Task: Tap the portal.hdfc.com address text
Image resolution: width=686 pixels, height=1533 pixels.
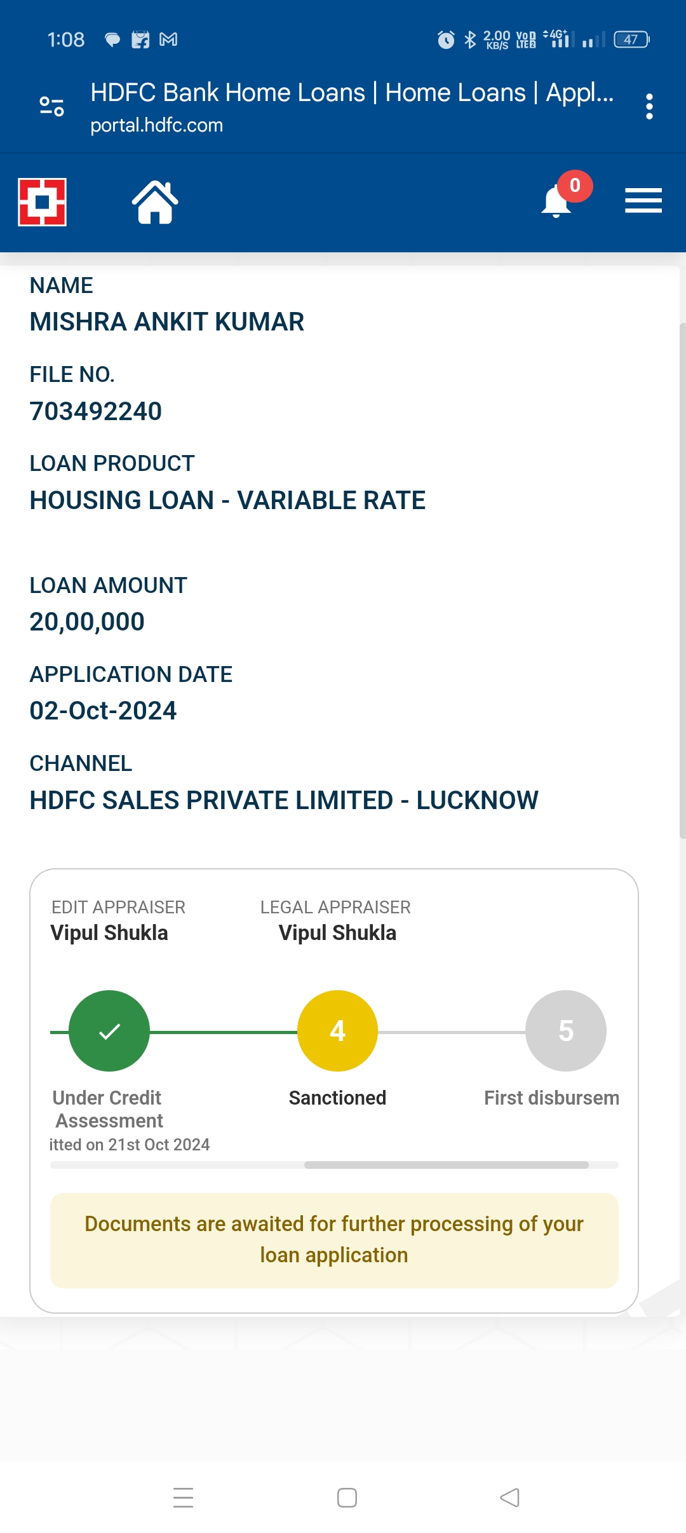Action: tap(157, 125)
